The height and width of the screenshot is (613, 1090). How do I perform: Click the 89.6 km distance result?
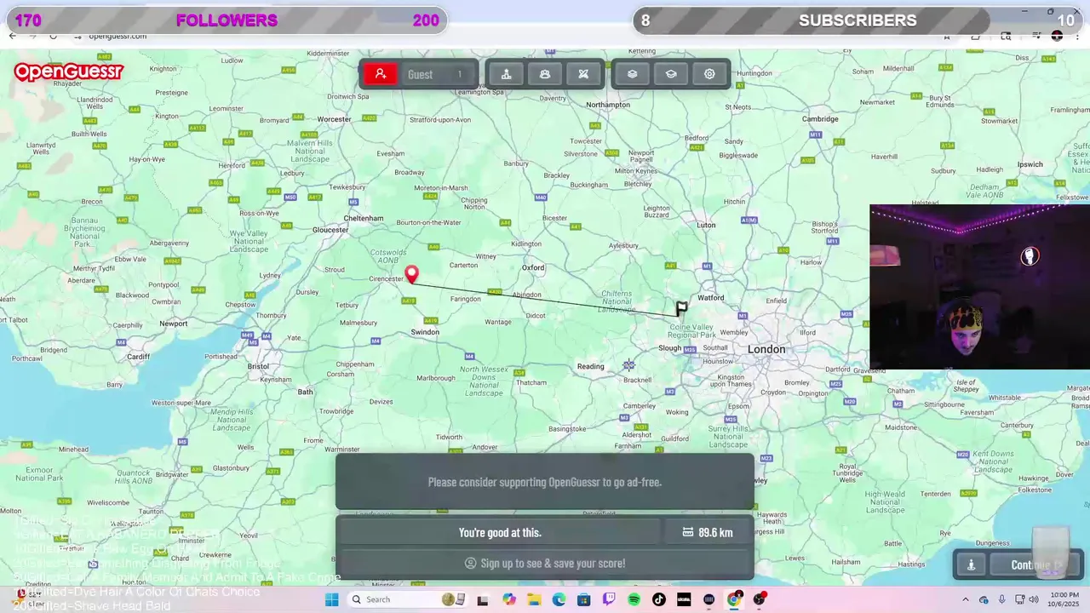(708, 532)
